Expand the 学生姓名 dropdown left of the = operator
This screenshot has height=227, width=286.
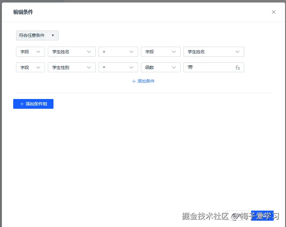point(72,52)
